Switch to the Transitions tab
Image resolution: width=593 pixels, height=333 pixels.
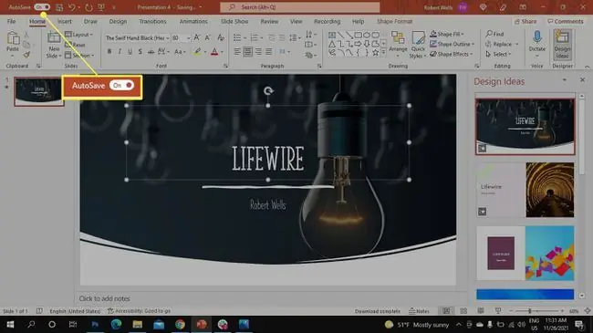pyautogui.click(x=152, y=21)
